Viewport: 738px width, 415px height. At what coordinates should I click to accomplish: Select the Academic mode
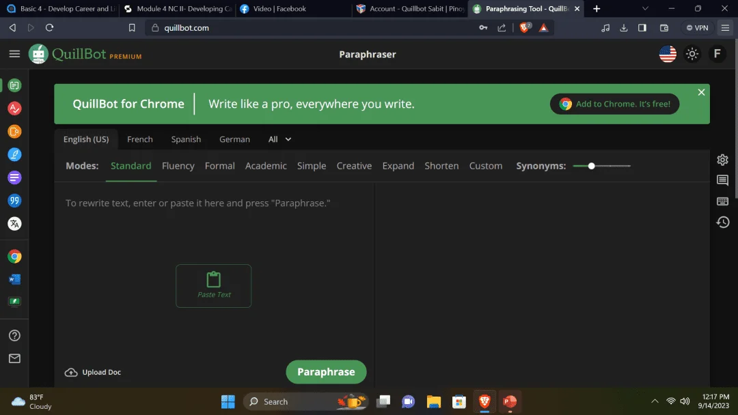(266, 166)
